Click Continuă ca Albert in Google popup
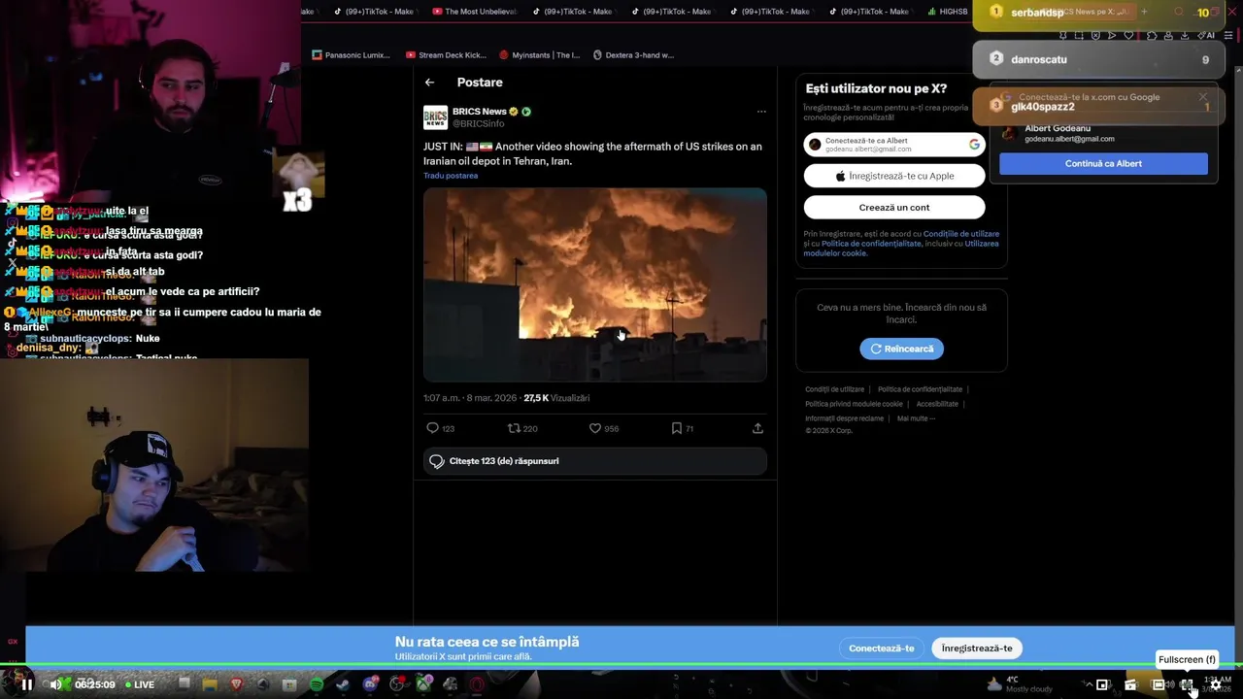Image resolution: width=1243 pixels, height=699 pixels. [x=1103, y=163]
